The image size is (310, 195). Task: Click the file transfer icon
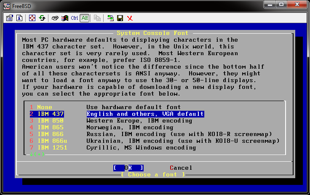[97, 18]
